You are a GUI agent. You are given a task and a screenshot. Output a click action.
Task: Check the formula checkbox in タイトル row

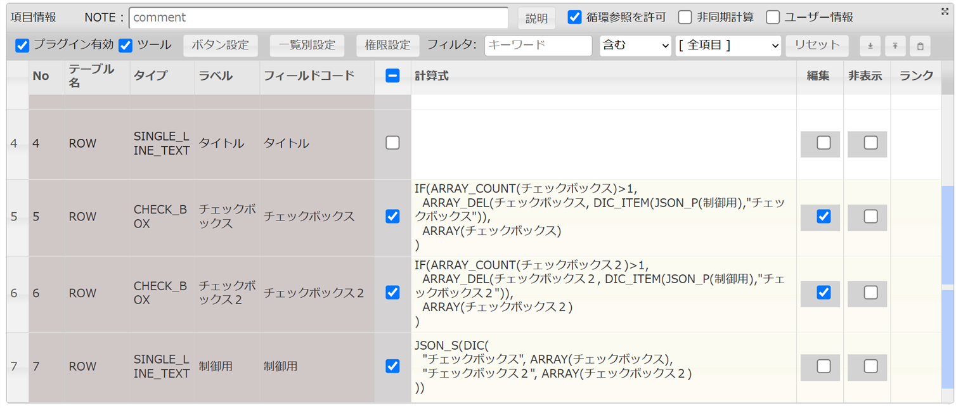click(x=392, y=143)
